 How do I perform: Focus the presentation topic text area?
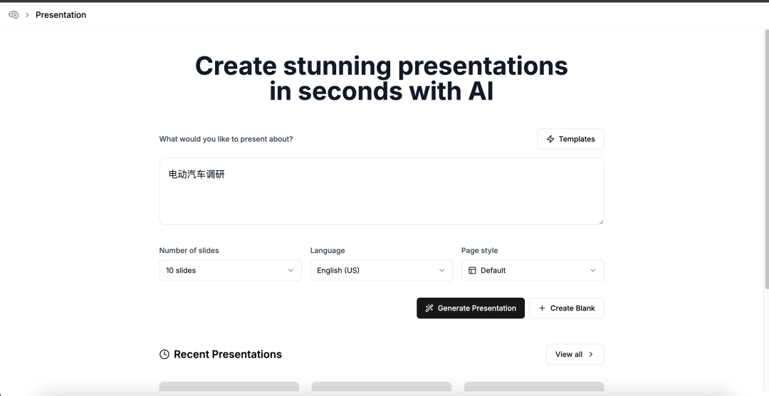pyautogui.click(x=381, y=192)
